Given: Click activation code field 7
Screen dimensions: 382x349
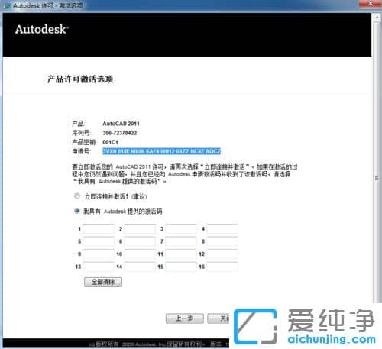Looking at the screenshot, I should coord(181,241).
